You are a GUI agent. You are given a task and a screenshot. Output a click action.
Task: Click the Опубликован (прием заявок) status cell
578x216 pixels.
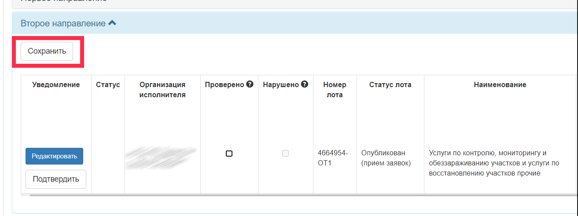[386, 158]
